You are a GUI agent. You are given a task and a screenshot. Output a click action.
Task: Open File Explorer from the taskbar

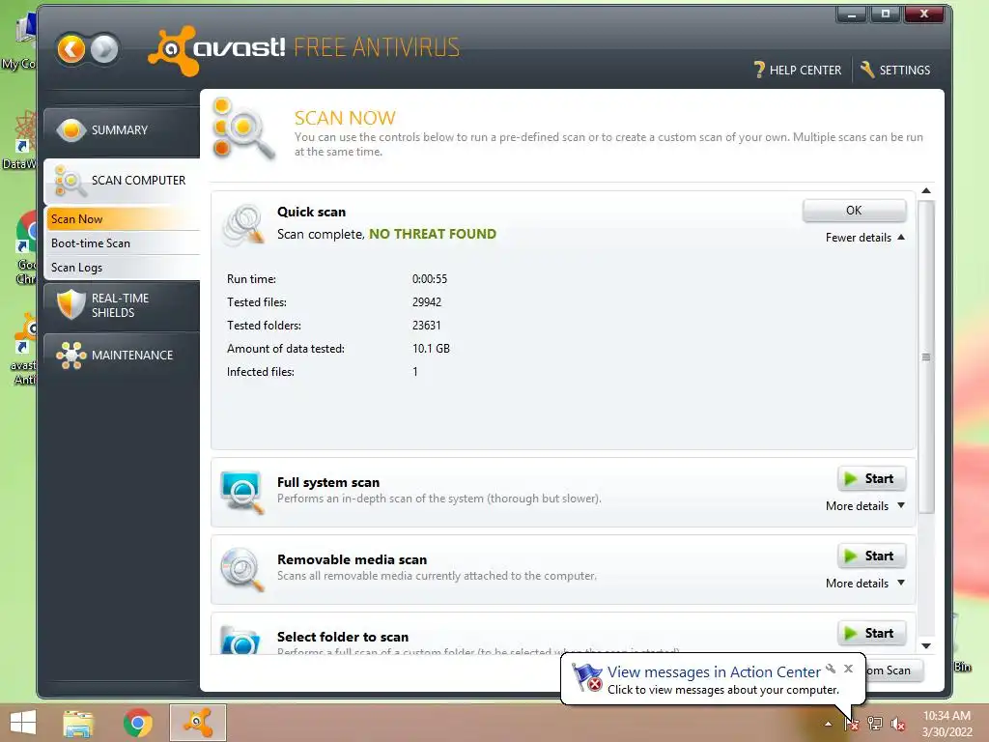(x=78, y=723)
